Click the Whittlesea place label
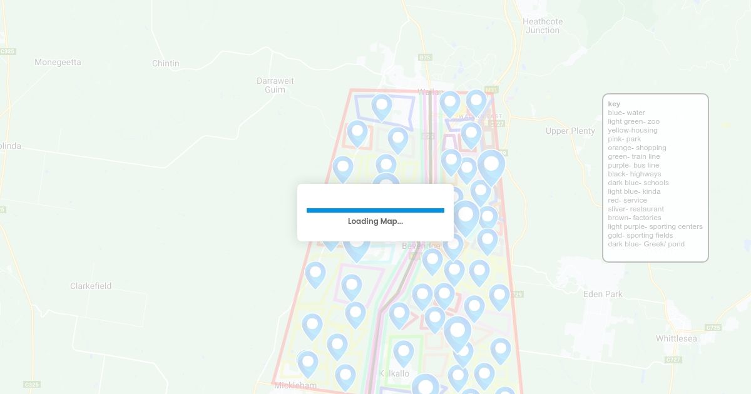Screen dimensions: 751x394 pyautogui.click(x=677, y=338)
